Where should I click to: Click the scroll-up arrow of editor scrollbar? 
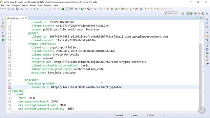[x=200, y=22]
